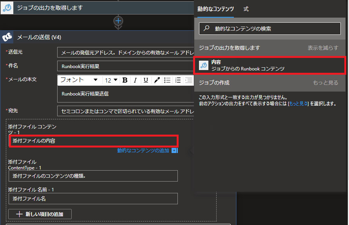This screenshot has height=225, width=349.
Task: Insert a numbered list in mail body
Action: click(x=178, y=80)
